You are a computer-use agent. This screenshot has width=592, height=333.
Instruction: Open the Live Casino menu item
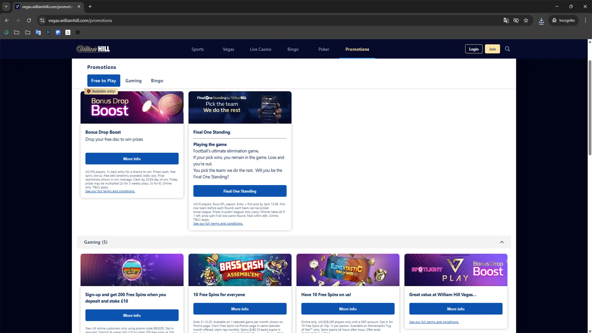(x=261, y=49)
